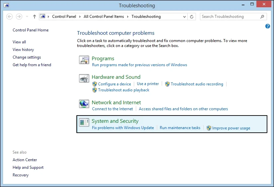Image resolution: width=274 pixels, height=187 pixels.
Task: Click the shield icon beside Configure a device
Action: point(95,84)
